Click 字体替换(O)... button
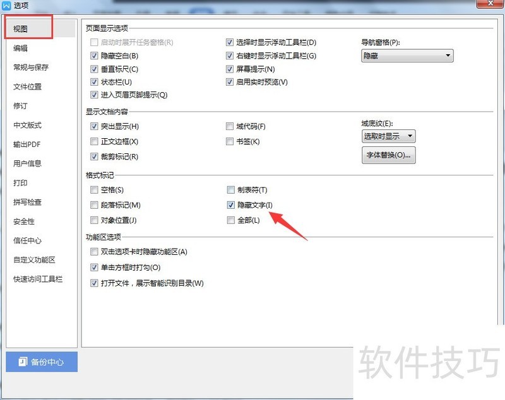The image size is (505, 400). [388, 155]
